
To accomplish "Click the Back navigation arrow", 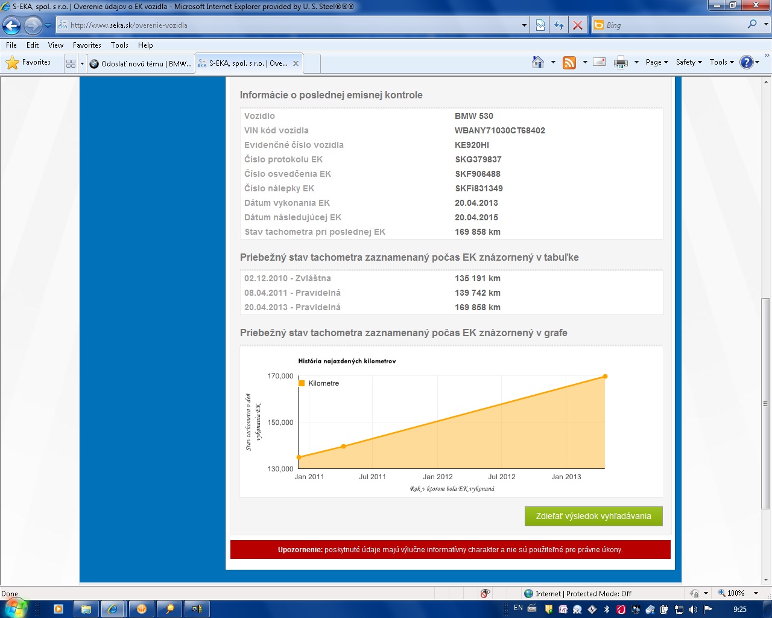I will coord(11,25).
